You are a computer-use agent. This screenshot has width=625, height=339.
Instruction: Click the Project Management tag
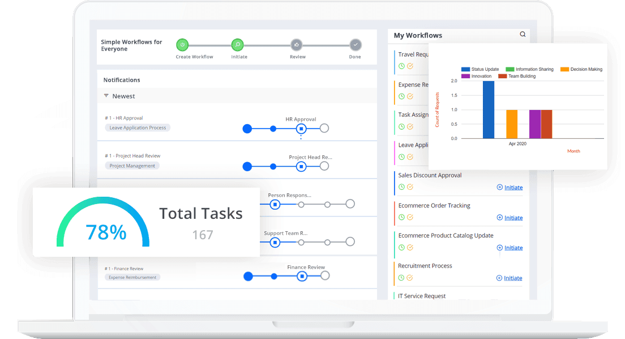point(132,166)
